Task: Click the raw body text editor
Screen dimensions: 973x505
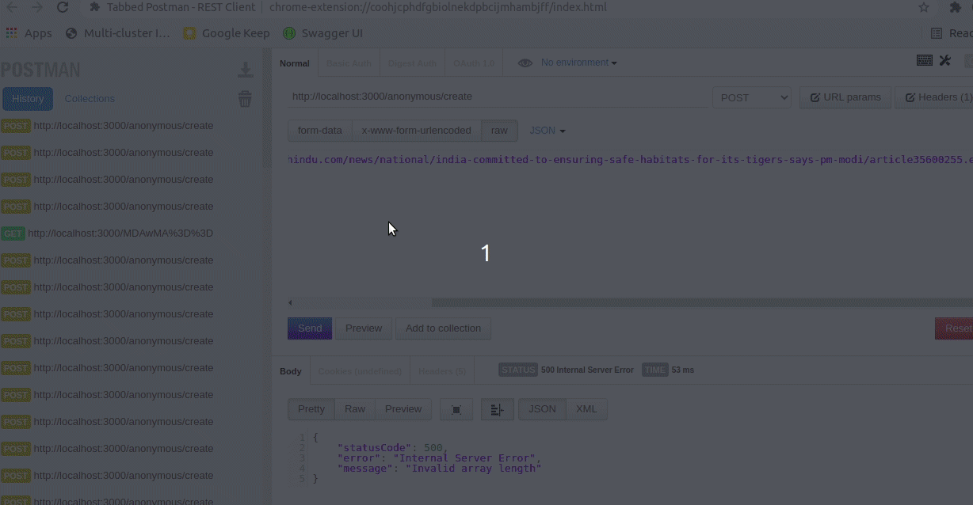Action: [630, 226]
